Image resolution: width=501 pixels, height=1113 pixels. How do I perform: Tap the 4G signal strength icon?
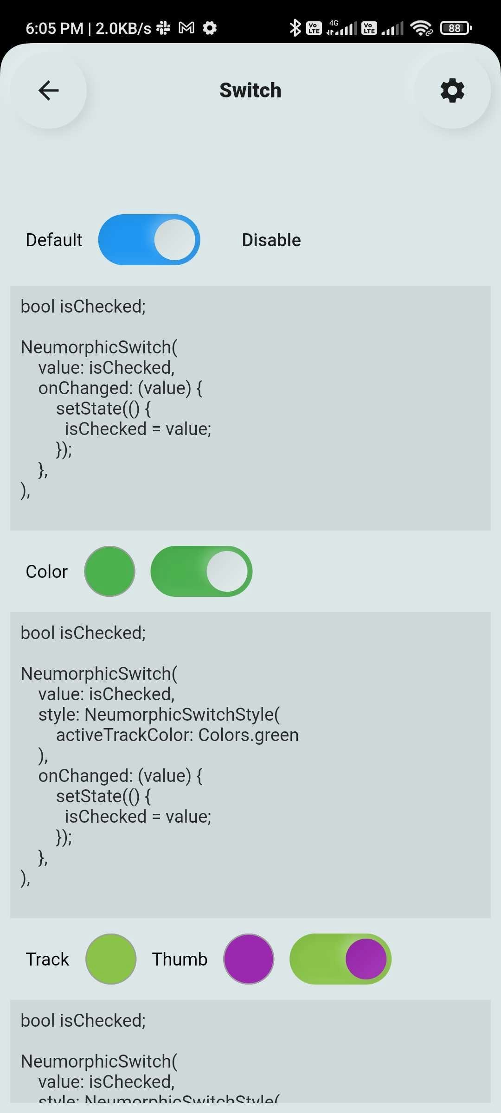(x=341, y=28)
